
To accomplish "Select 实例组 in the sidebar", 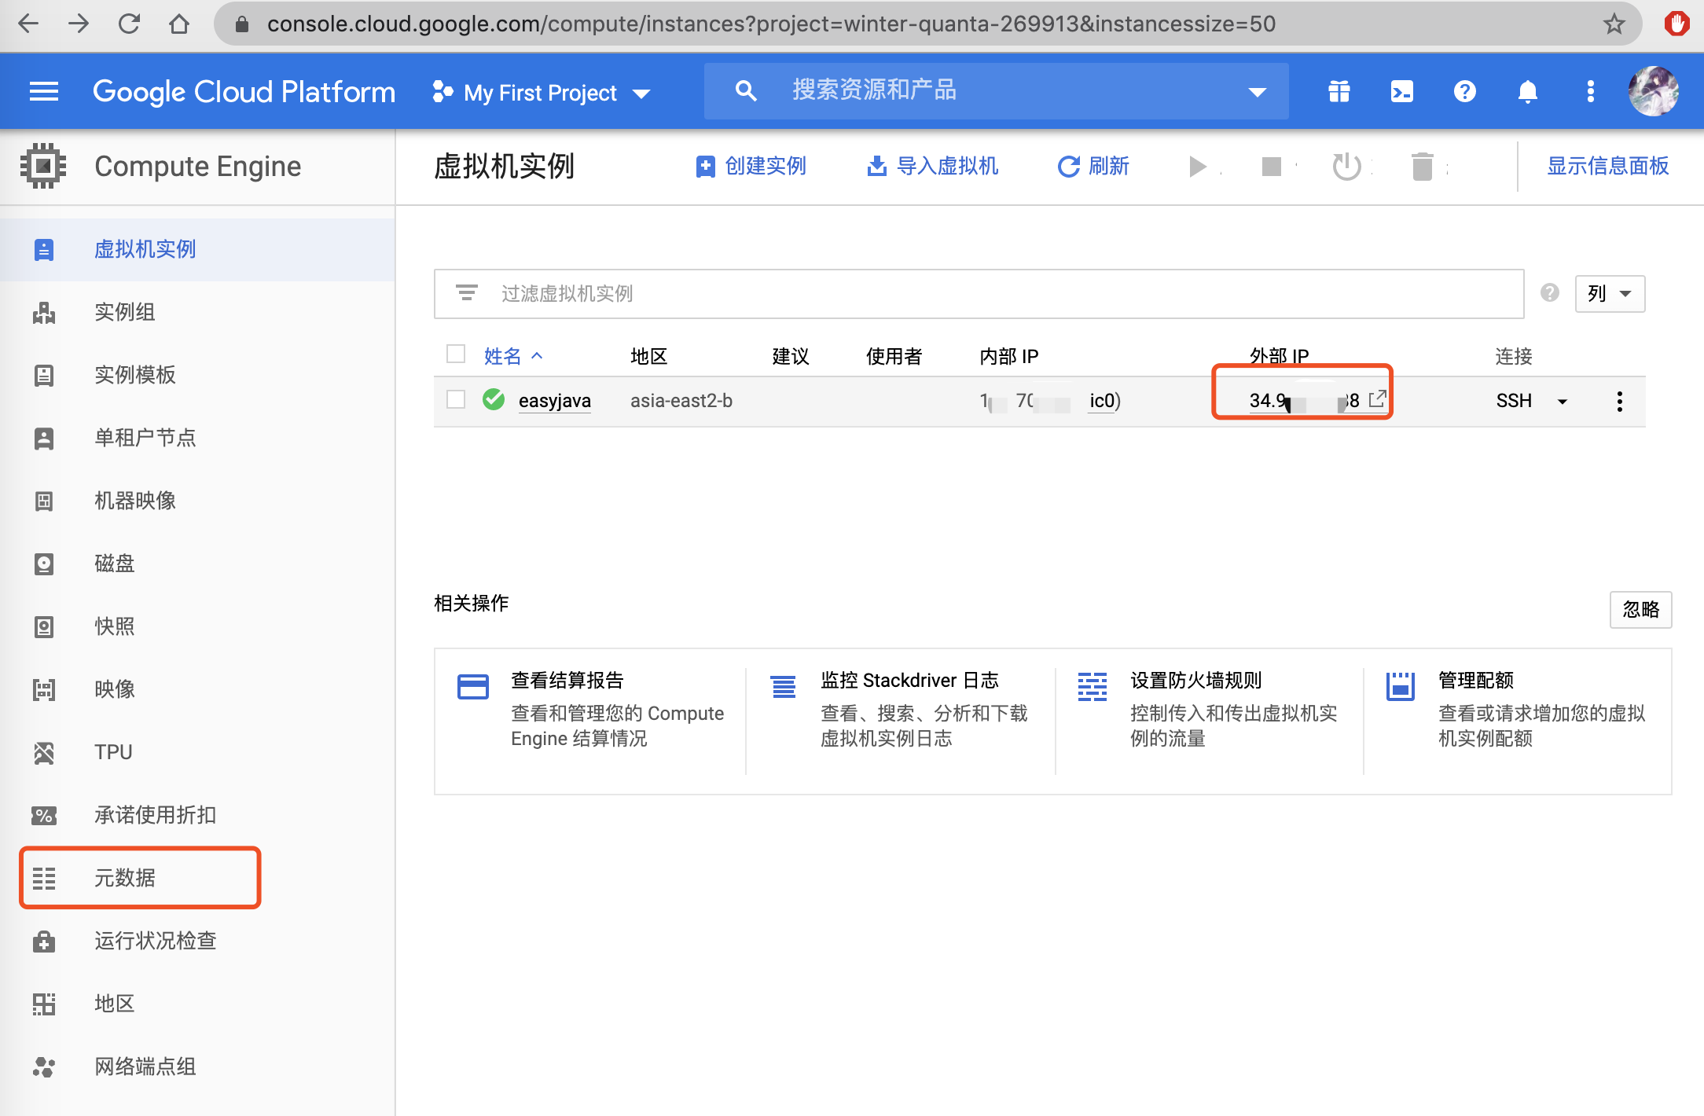I will (197, 312).
